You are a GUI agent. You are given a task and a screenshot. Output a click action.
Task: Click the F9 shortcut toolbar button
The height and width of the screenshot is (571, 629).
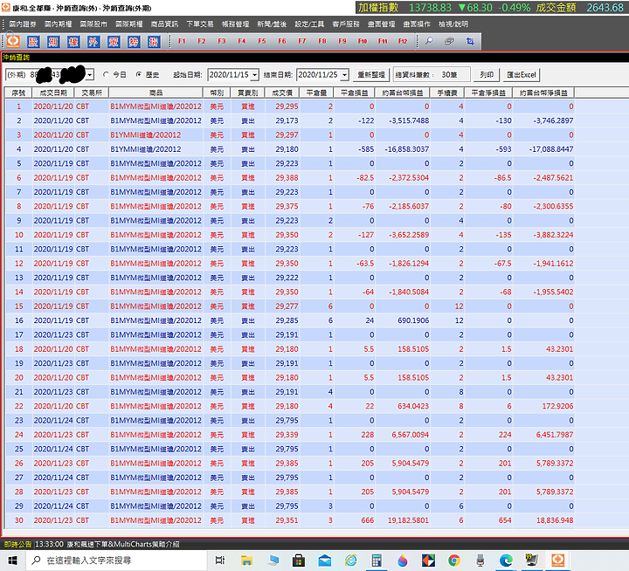pyautogui.click(x=342, y=41)
